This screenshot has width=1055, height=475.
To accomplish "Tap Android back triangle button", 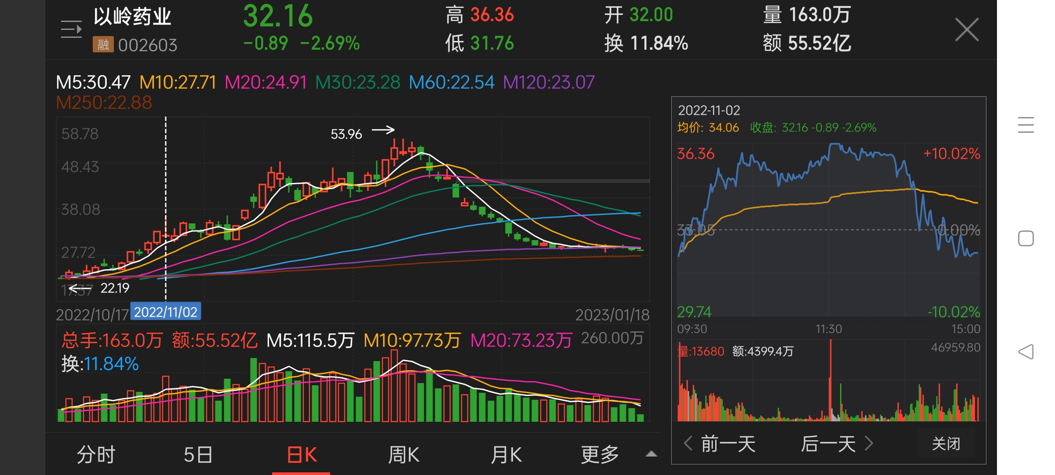I will click(x=1026, y=352).
